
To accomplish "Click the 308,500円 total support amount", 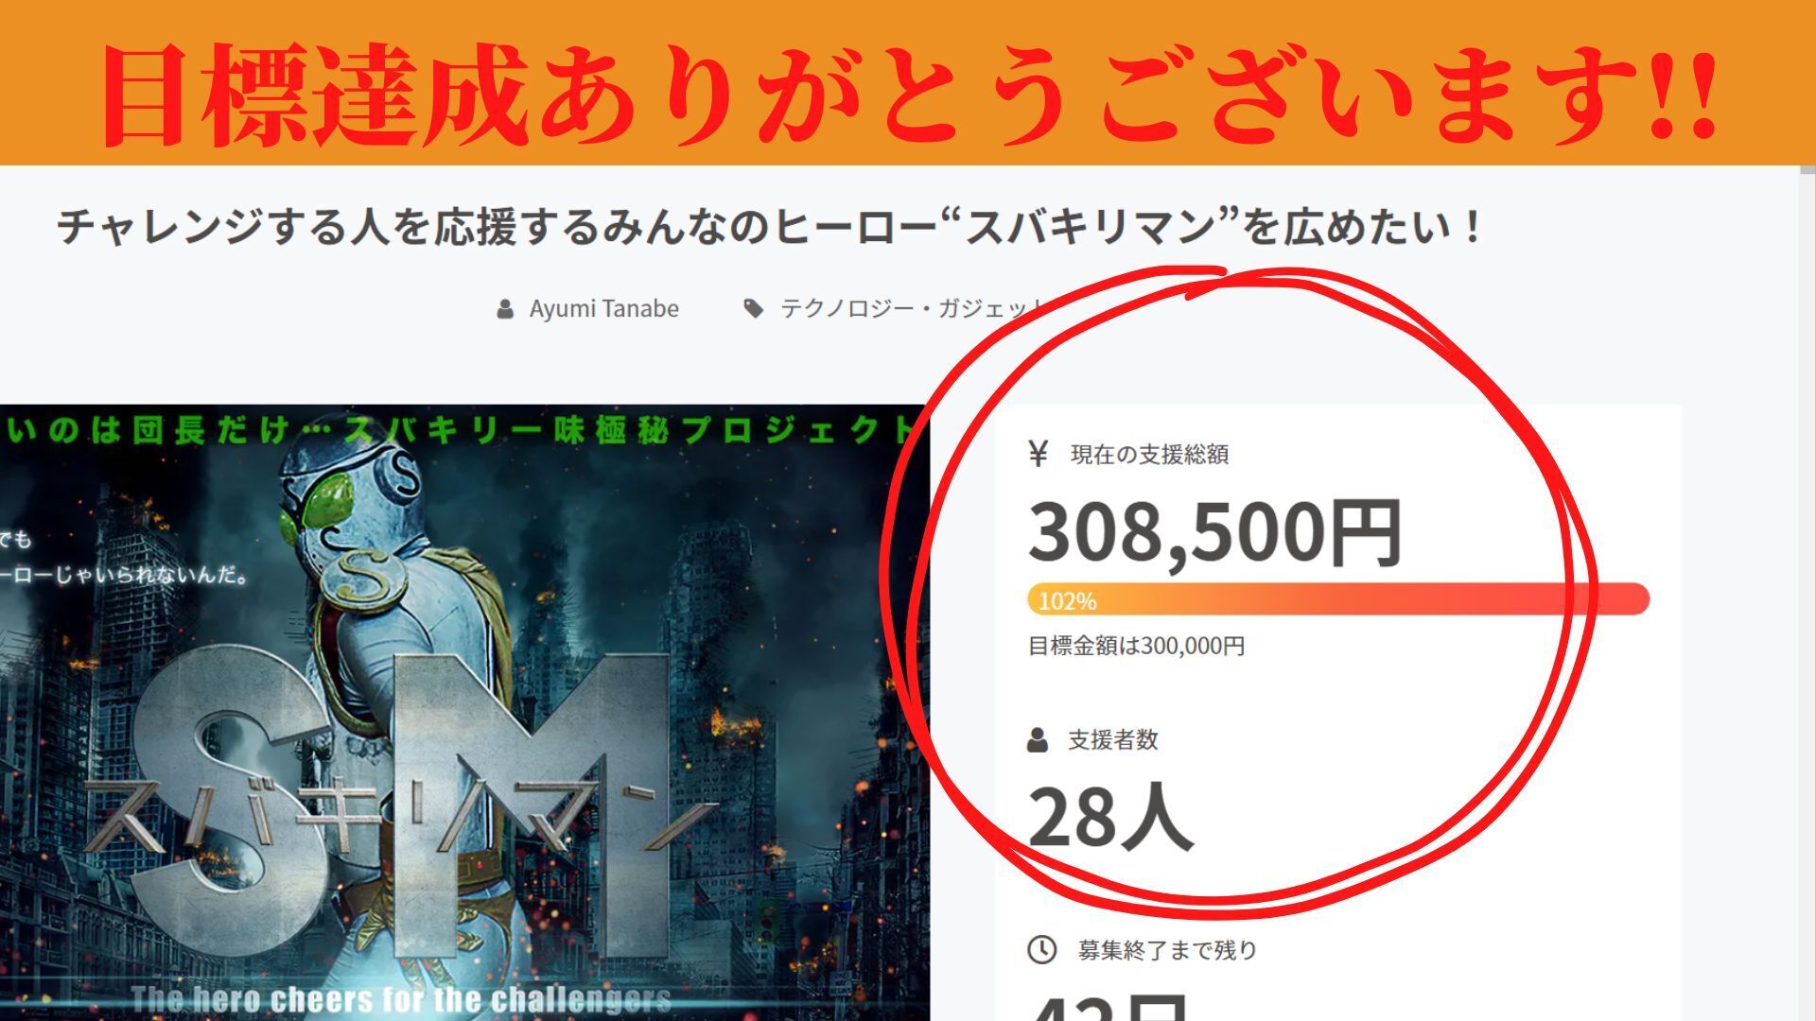I will tap(1215, 532).
